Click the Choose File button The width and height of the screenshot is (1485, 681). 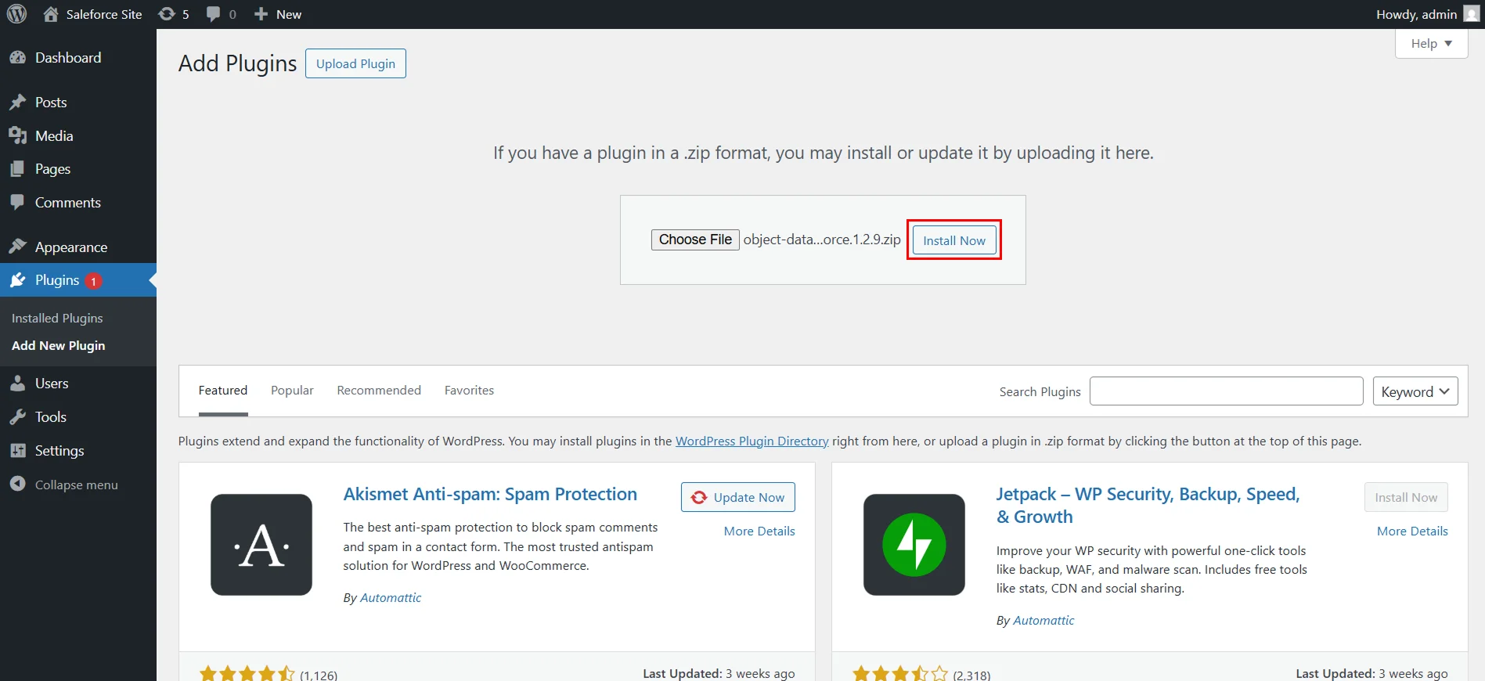click(x=695, y=240)
